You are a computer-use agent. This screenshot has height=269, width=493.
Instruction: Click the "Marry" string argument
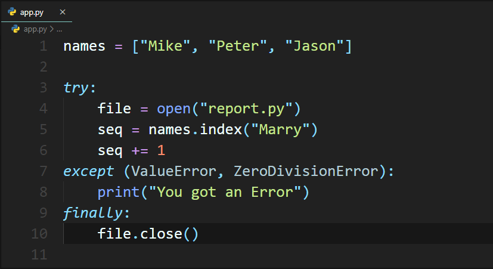(280, 130)
